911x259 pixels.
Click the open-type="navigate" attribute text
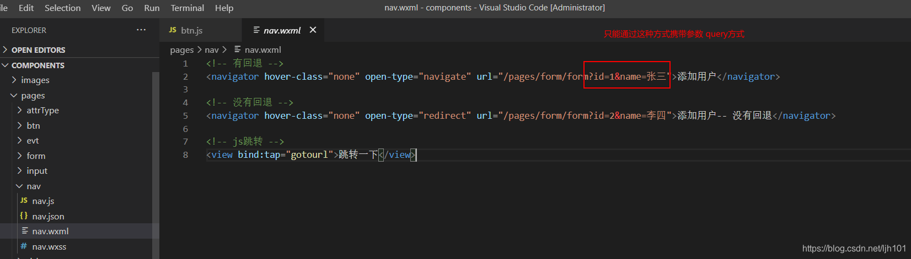tap(418, 77)
